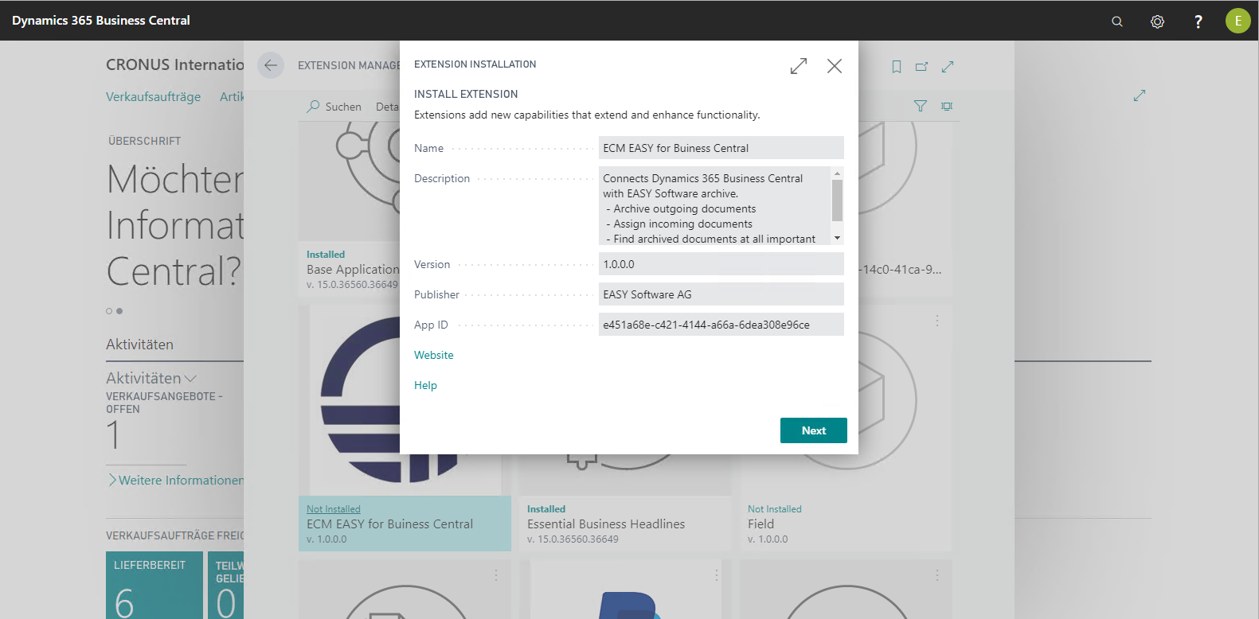Open the Help link in dialog
The height and width of the screenshot is (619, 1259).
click(x=425, y=385)
